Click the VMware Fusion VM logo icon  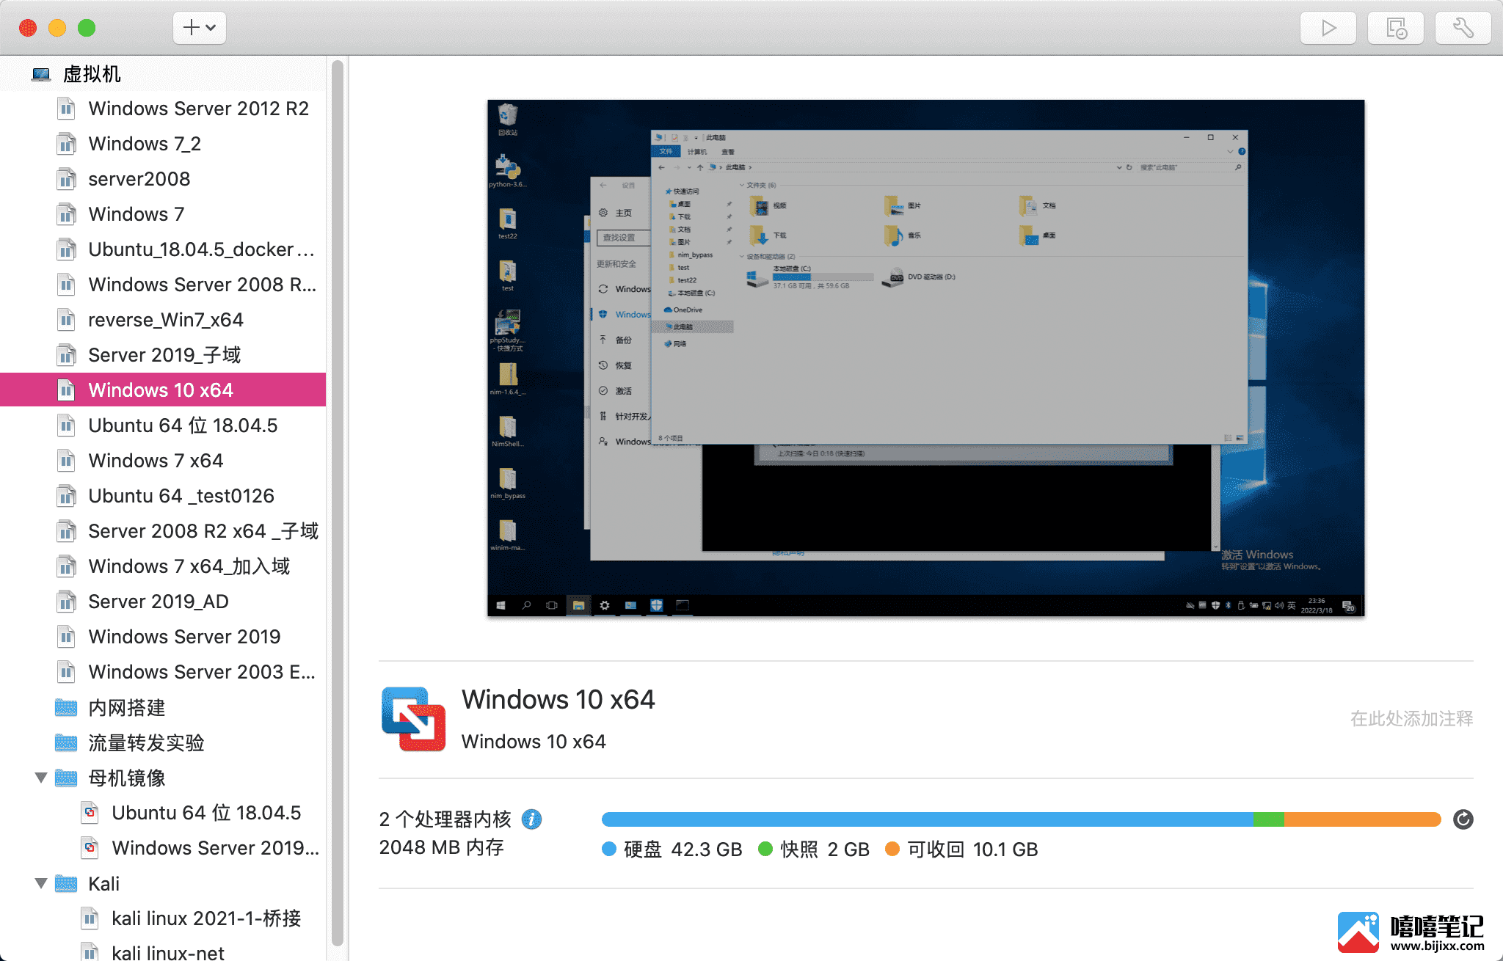[414, 719]
